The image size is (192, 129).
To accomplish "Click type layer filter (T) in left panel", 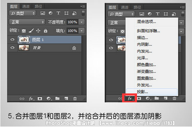I will [x=58, y=13].
